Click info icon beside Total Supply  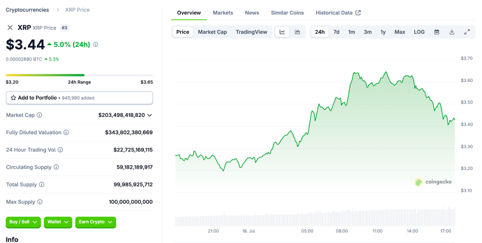41,184
